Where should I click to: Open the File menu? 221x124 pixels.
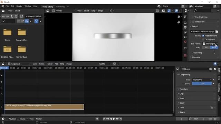(7, 6)
